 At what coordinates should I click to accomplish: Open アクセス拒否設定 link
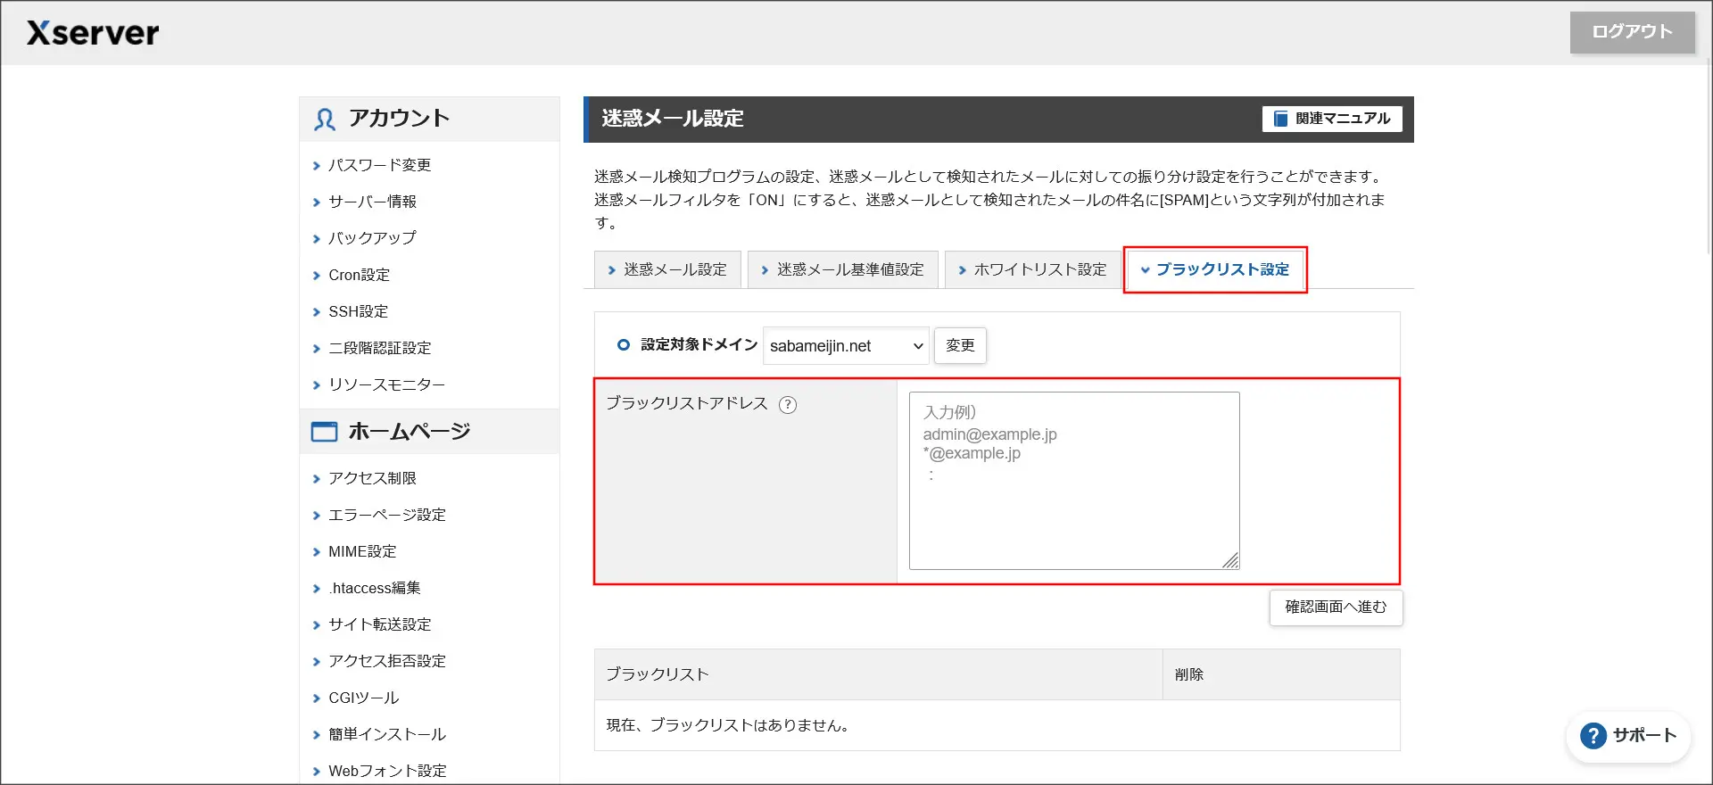coord(386,661)
